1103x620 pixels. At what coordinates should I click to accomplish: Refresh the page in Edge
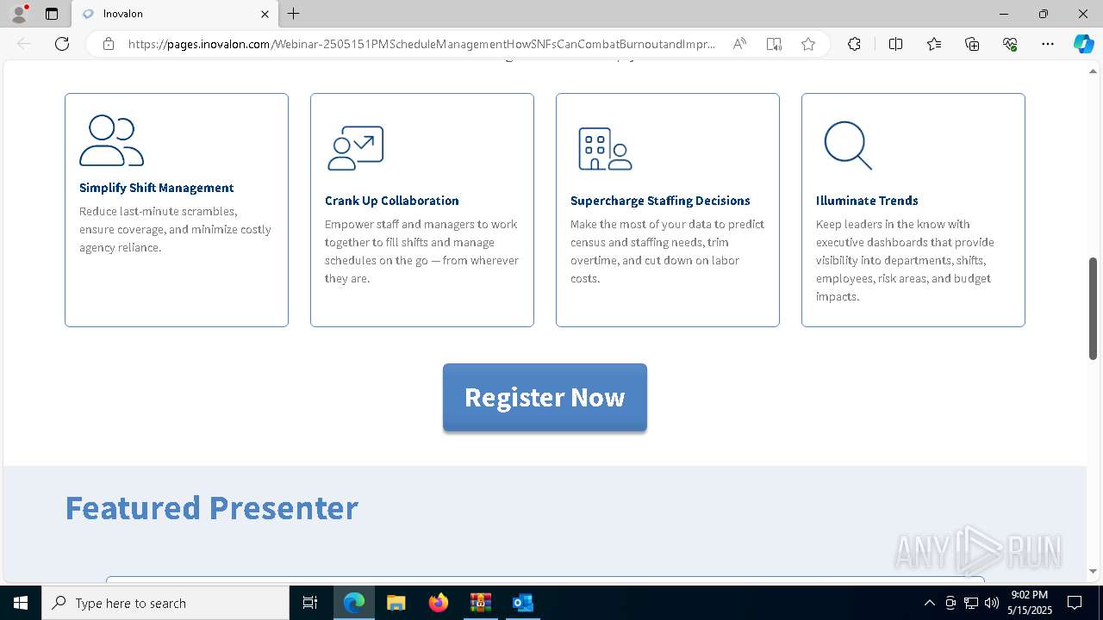click(62, 44)
